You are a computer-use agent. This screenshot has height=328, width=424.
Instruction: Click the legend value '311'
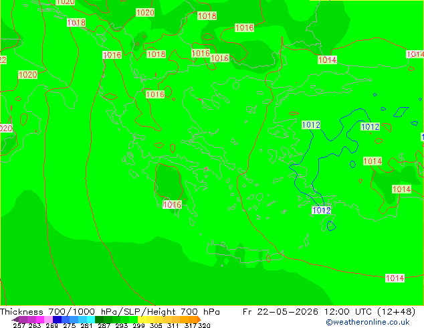[173, 325]
